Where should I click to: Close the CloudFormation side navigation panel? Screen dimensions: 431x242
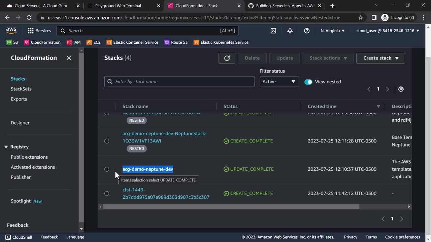(69, 58)
